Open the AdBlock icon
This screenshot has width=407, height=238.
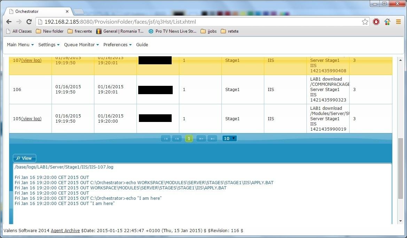[376, 22]
